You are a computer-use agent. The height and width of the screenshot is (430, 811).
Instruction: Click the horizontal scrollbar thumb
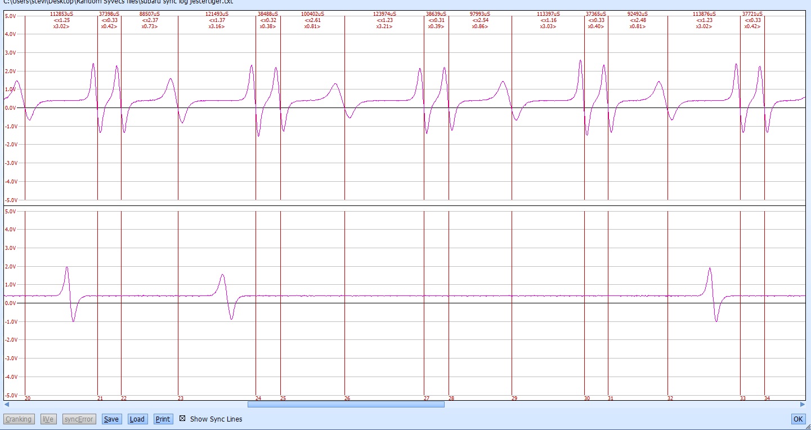346,404
